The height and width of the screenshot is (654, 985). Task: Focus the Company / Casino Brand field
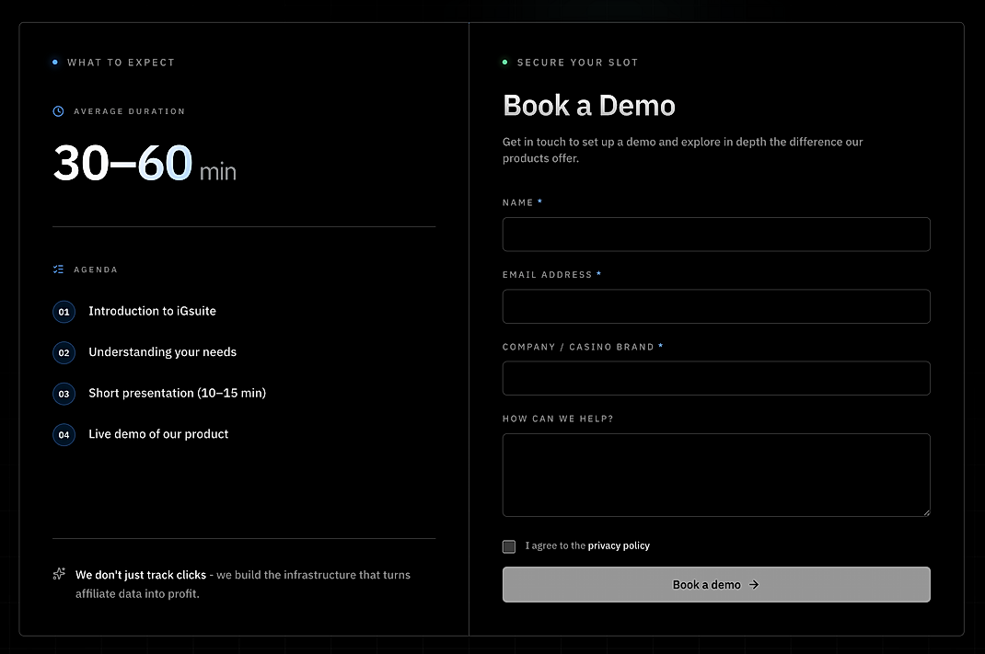pyautogui.click(x=716, y=378)
